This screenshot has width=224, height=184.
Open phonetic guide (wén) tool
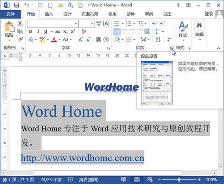tap(99, 23)
